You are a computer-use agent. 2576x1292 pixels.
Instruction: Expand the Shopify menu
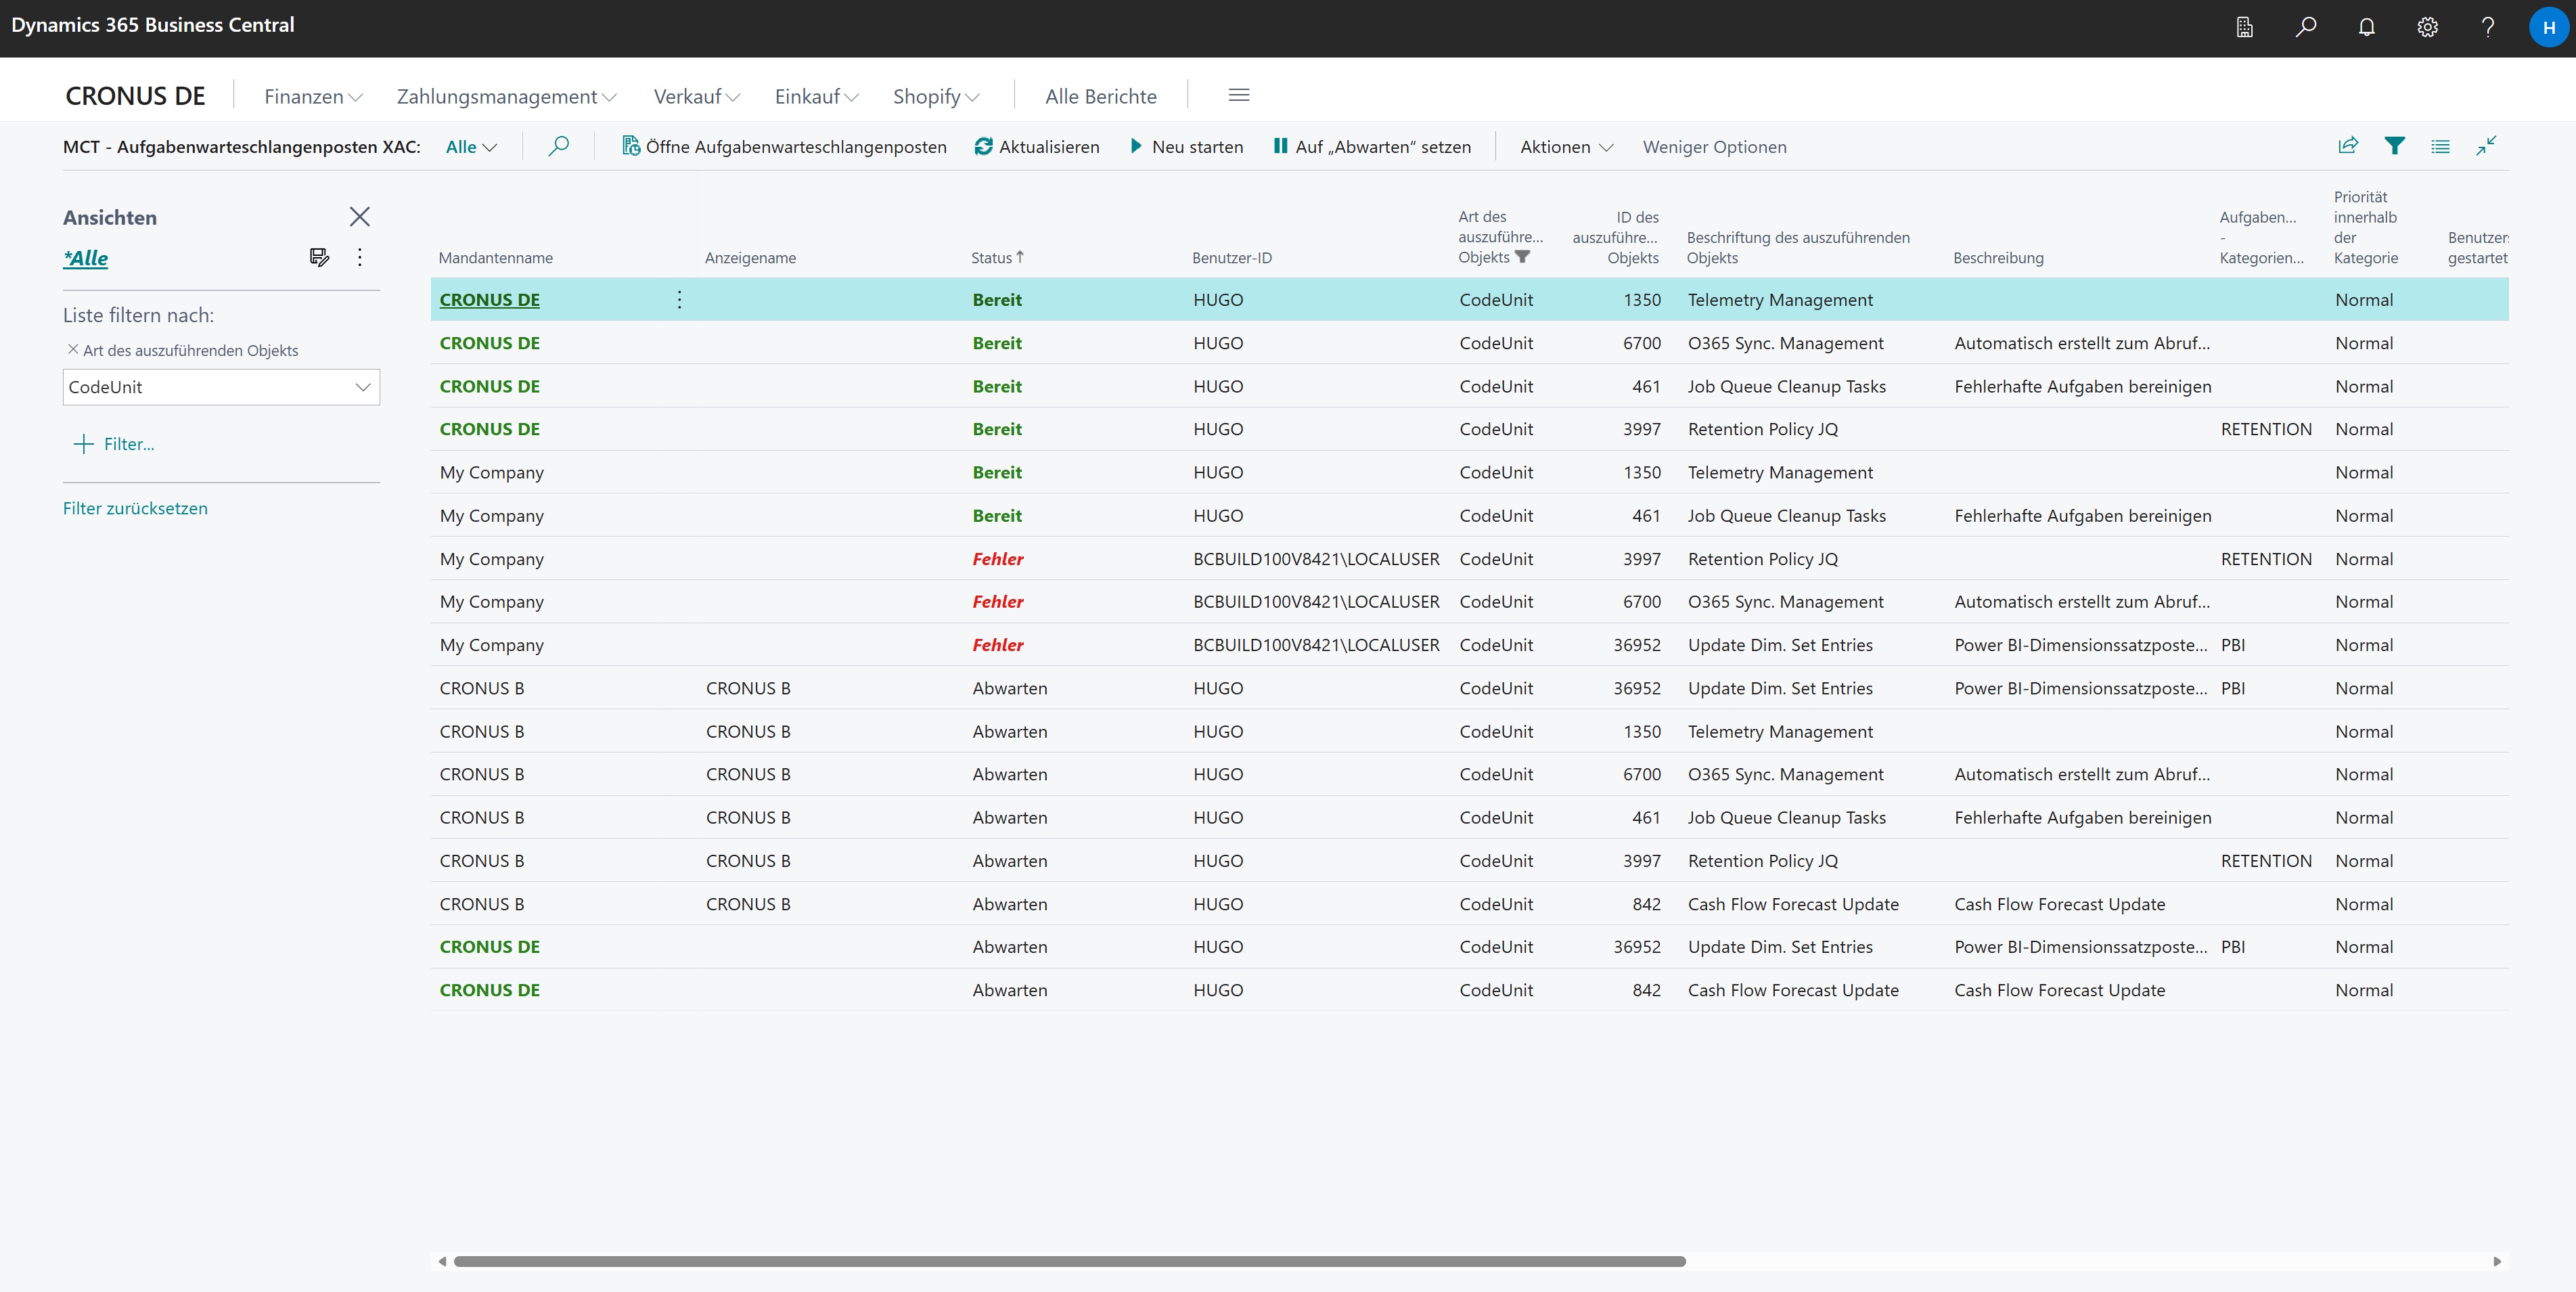pyautogui.click(x=936, y=96)
